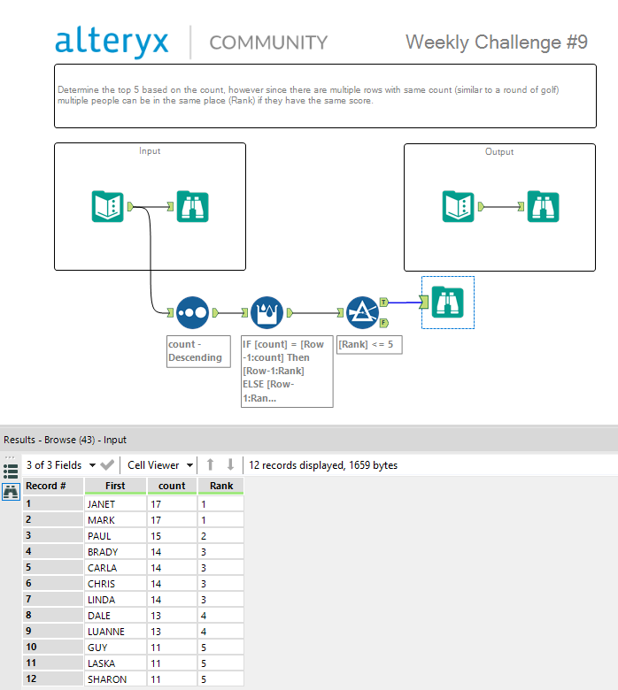Select the Browse tool inside Output container
The height and width of the screenshot is (690, 618).
(543, 206)
